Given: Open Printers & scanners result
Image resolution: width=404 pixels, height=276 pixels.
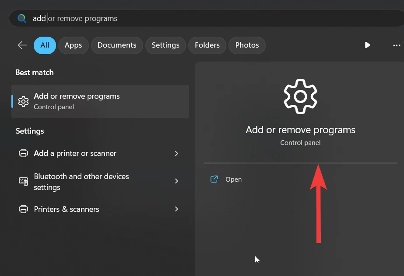Looking at the screenshot, I should pyautogui.click(x=99, y=209).
